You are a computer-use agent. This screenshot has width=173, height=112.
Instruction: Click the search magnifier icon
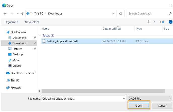[170, 14]
